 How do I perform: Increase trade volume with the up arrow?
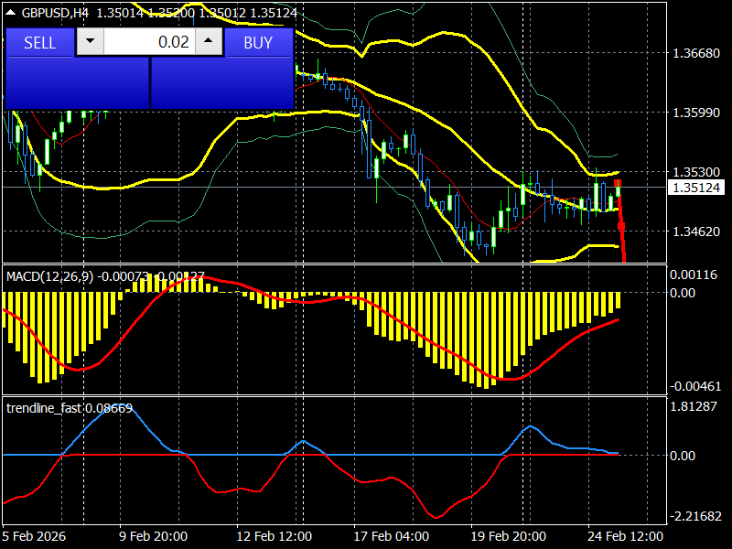pyautogui.click(x=209, y=41)
